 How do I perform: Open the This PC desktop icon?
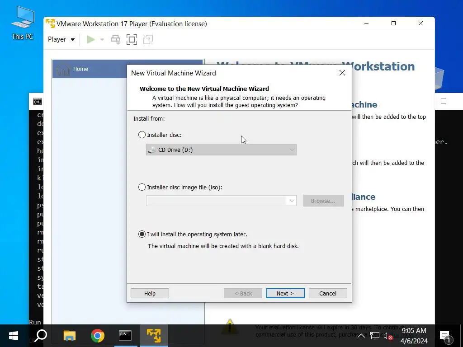point(23,23)
